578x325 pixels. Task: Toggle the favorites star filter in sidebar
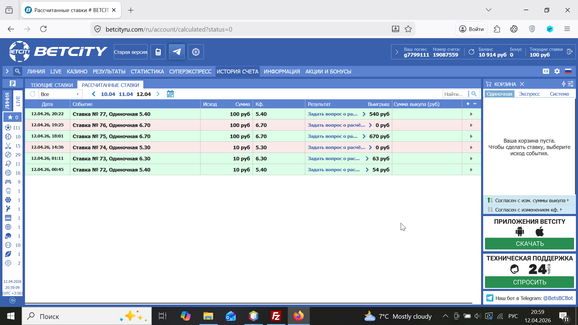12,117
